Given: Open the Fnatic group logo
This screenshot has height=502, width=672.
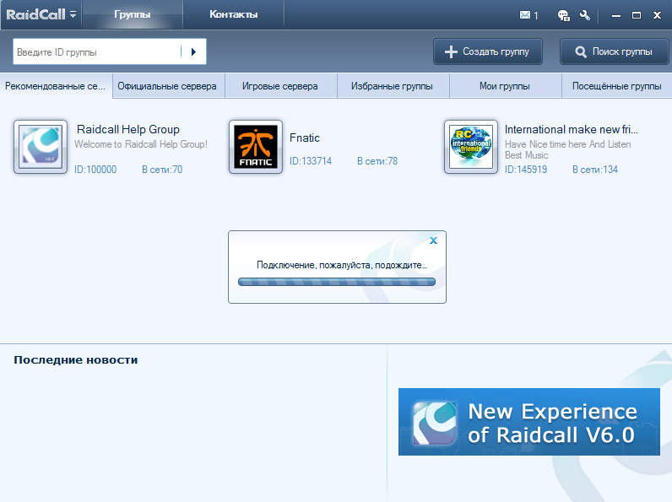Looking at the screenshot, I should pyautogui.click(x=256, y=147).
